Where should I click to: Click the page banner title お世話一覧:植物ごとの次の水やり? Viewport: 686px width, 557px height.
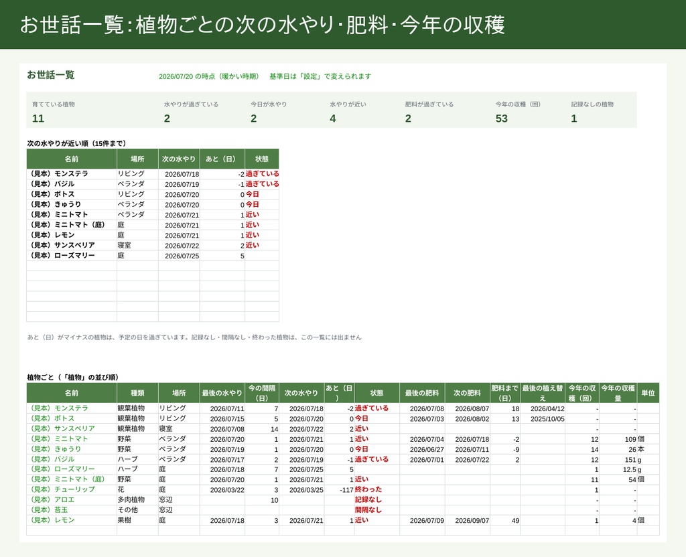(x=263, y=25)
